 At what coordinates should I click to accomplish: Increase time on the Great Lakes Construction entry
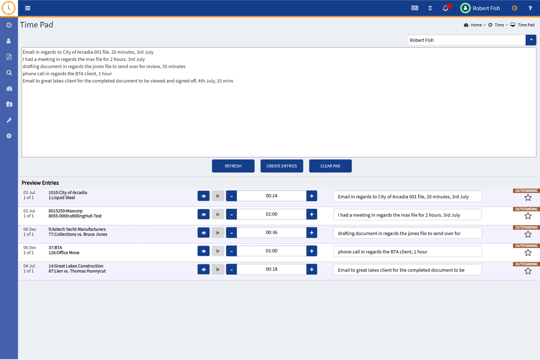(x=311, y=269)
